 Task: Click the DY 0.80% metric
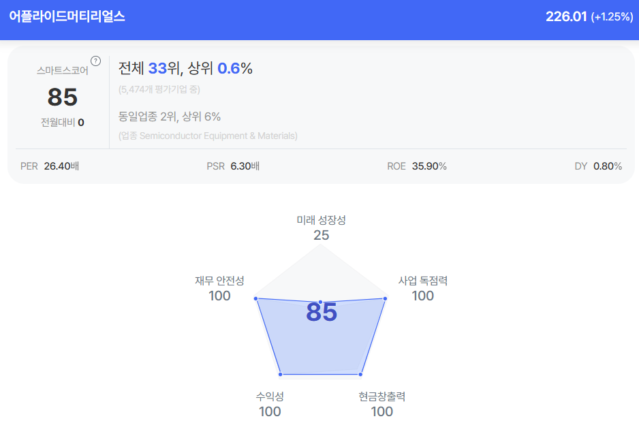(598, 166)
